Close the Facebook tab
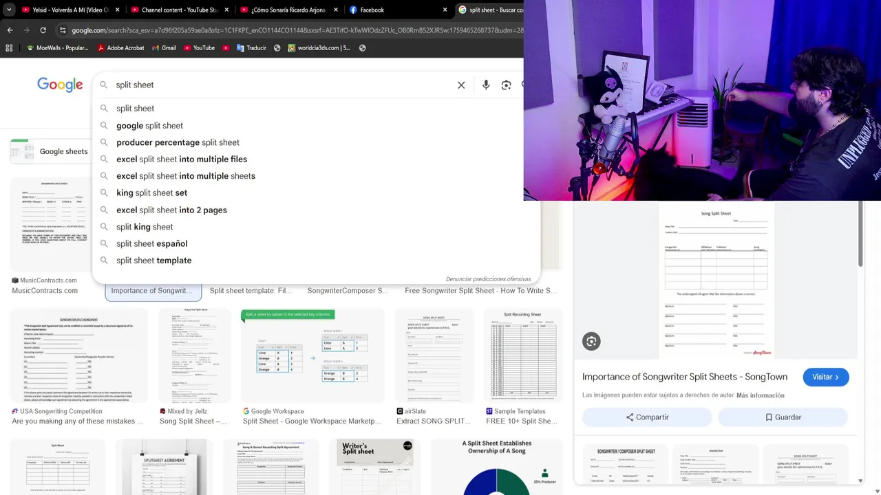881x495 pixels. 445,10
